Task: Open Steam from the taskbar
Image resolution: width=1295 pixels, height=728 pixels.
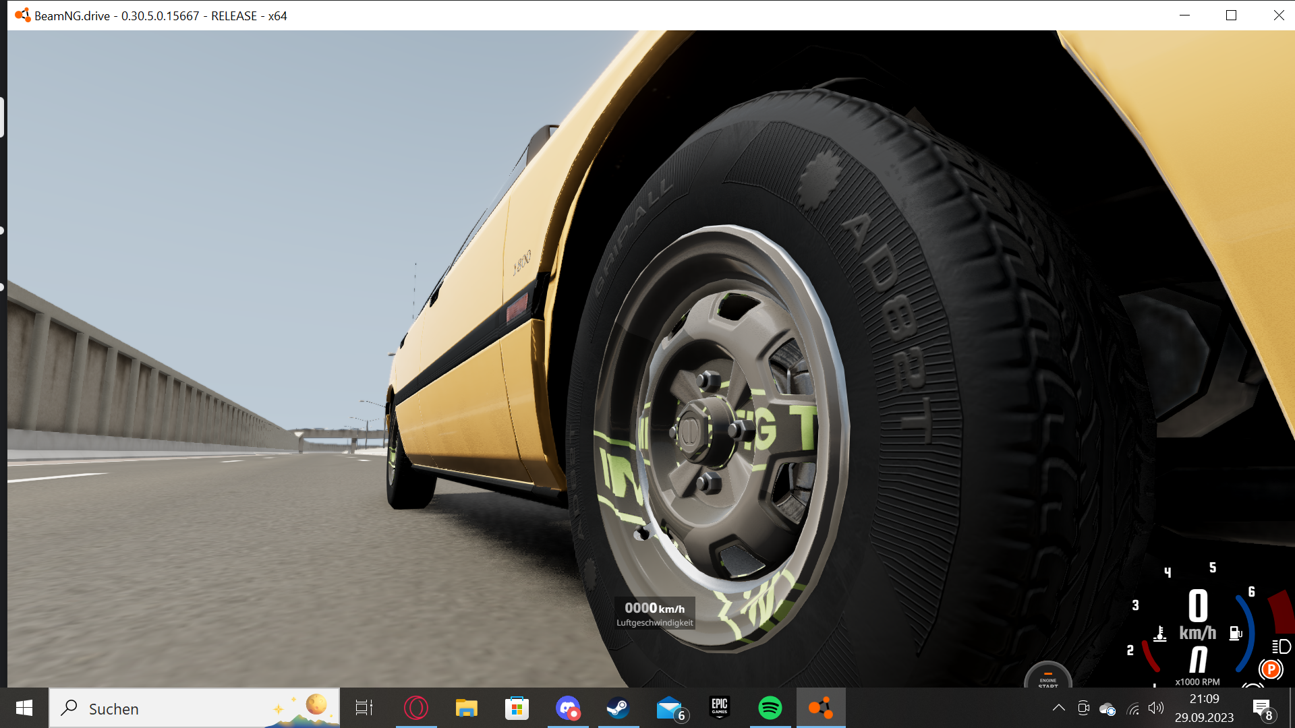Action: tap(618, 708)
